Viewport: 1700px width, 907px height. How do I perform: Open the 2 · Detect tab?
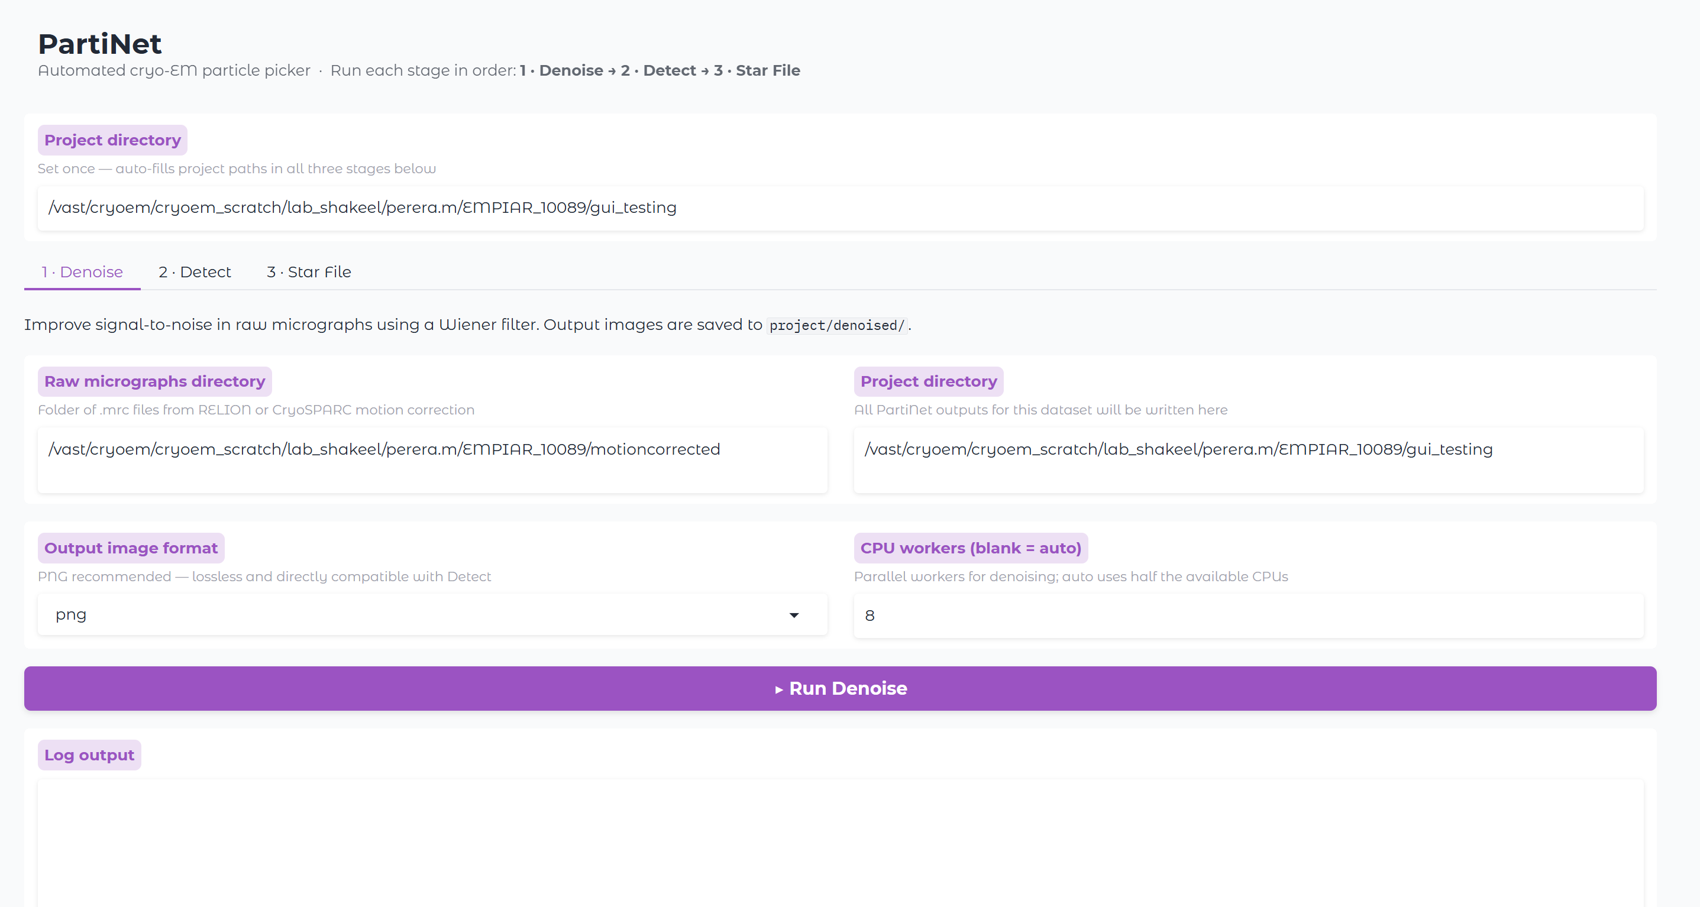195,272
